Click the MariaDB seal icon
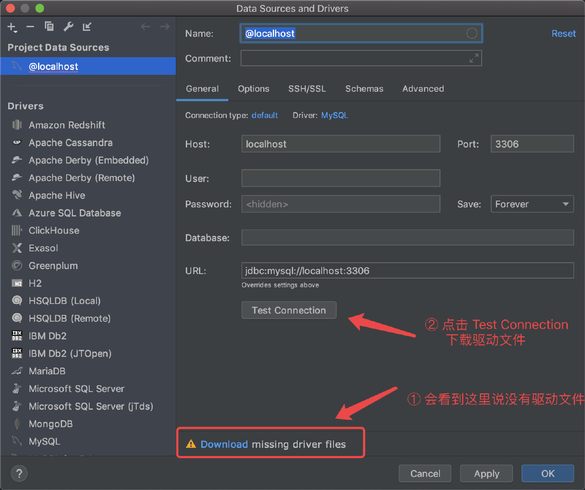The image size is (585, 490). 17,371
